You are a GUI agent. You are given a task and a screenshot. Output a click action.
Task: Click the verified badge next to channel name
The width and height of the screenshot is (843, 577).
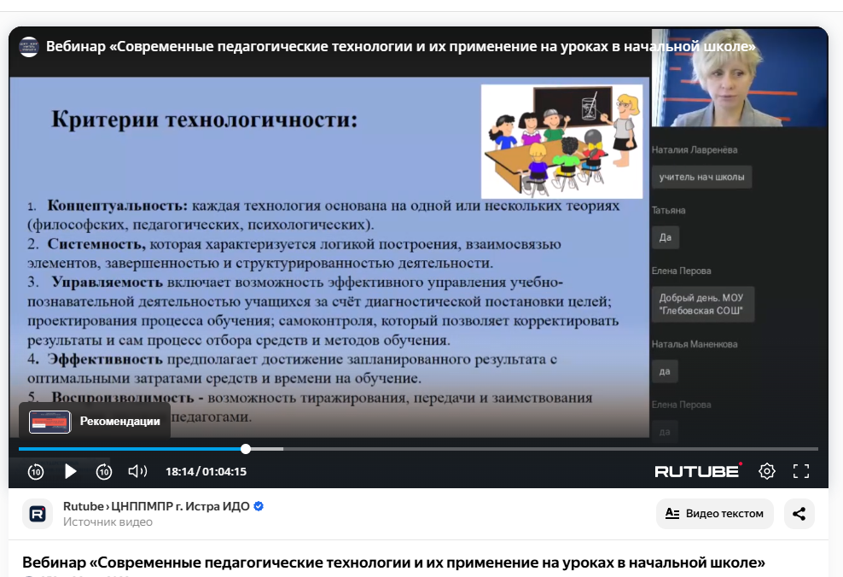point(259,506)
